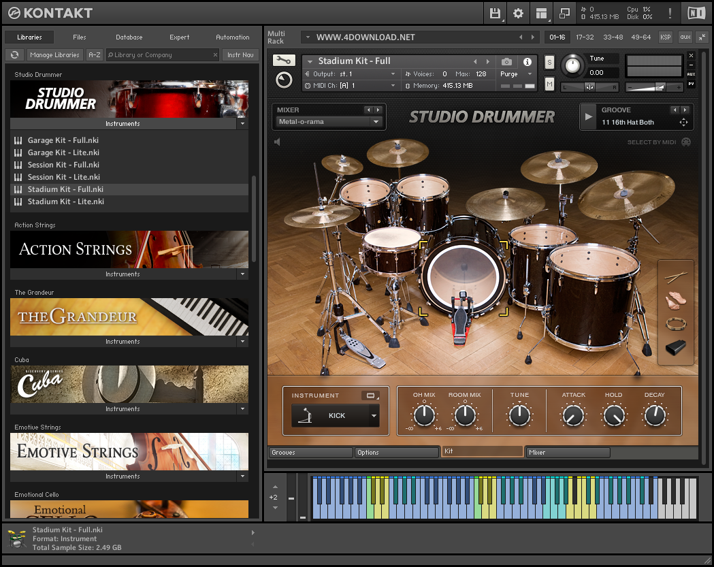Play the groove preview

[x=589, y=116]
